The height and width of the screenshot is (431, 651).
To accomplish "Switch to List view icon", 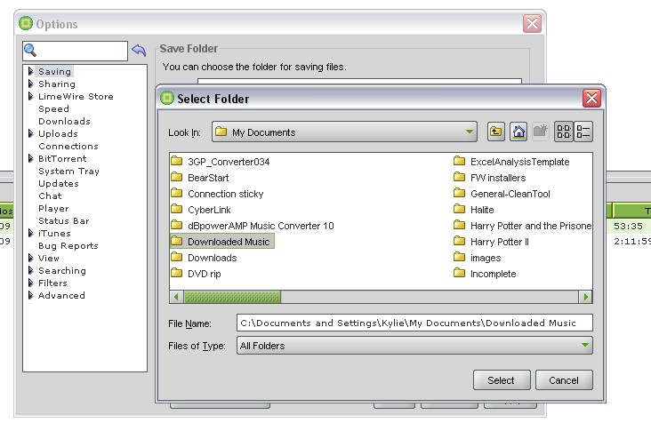I will coord(564,132).
